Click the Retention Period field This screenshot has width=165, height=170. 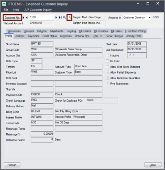42,140
